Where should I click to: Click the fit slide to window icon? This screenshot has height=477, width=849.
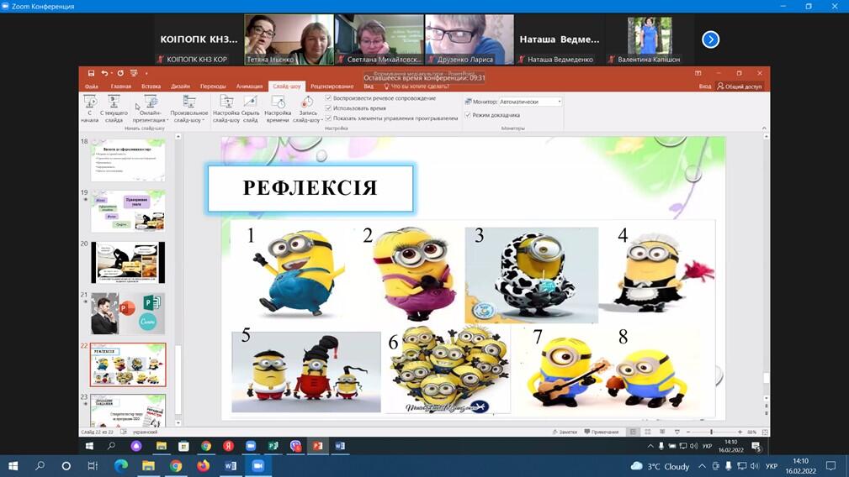point(765,432)
